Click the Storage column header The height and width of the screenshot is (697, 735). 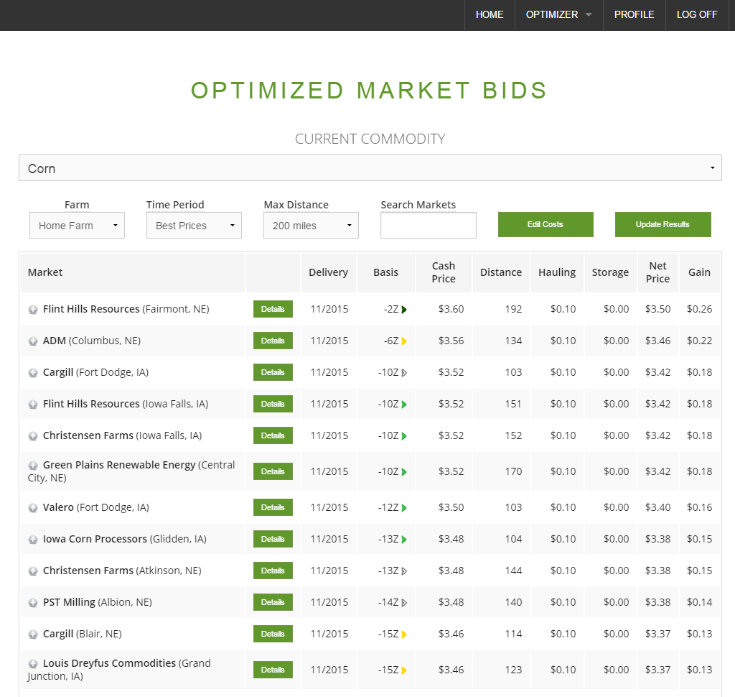pos(610,272)
